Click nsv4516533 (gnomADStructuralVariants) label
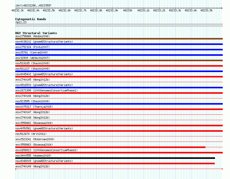The width and height of the screenshot is (230, 179). click(x=44, y=85)
